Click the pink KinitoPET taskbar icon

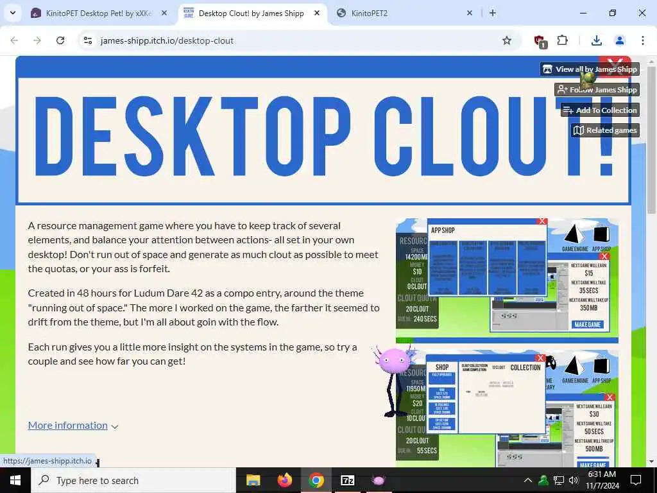pos(379,480)
